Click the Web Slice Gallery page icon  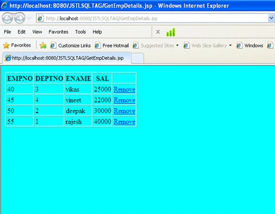point(186,46)
